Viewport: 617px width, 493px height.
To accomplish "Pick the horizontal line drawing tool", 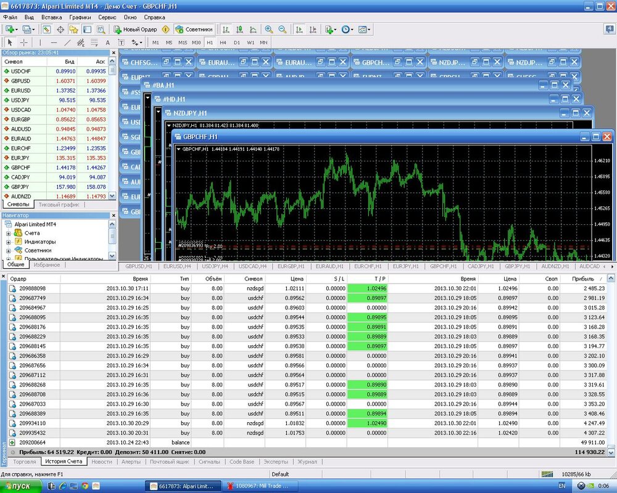I will click(53, 43).
